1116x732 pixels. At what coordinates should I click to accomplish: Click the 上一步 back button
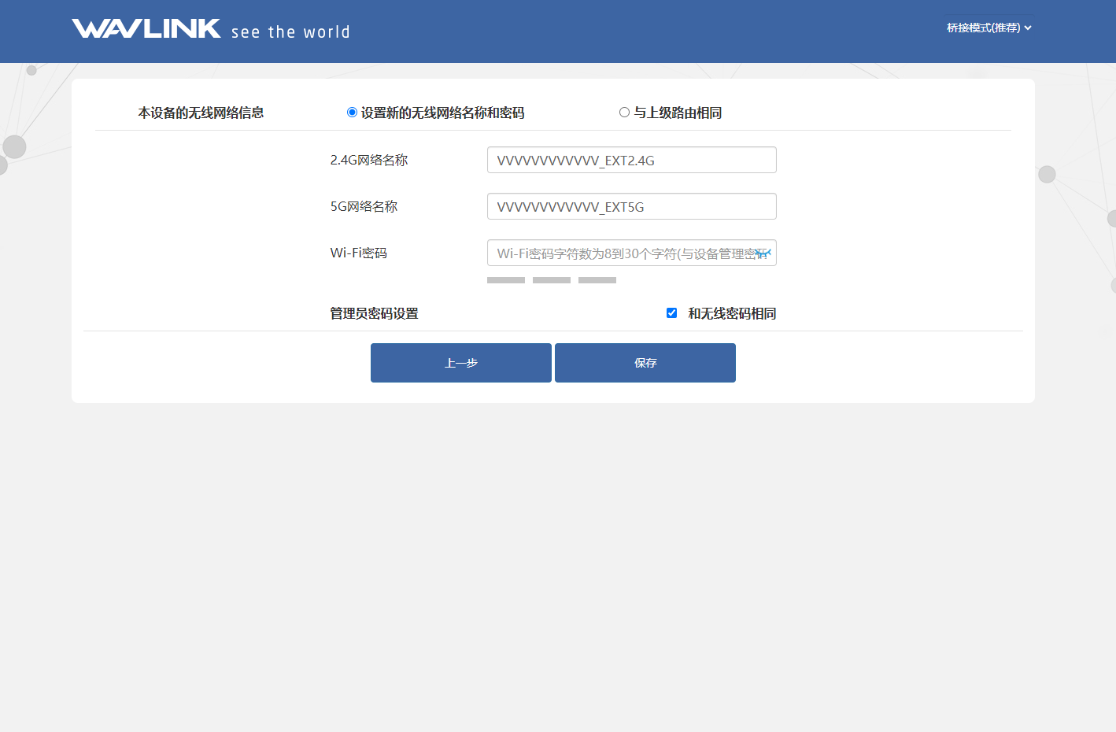coord(460,363)
